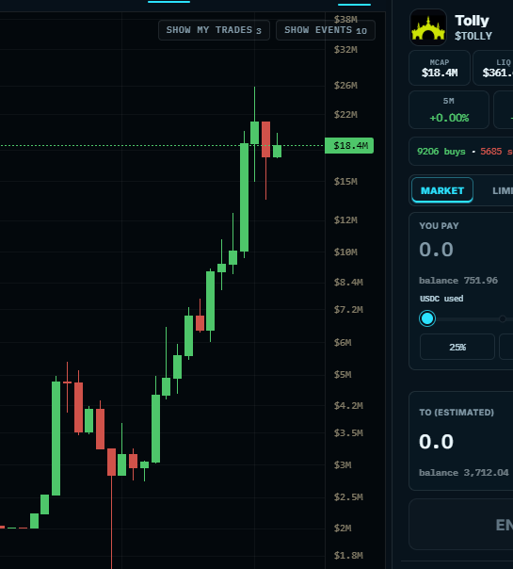The height and width of the screenshot is (569, 513).
Task: Click the $15M price axis label
Action: [345, 181]
